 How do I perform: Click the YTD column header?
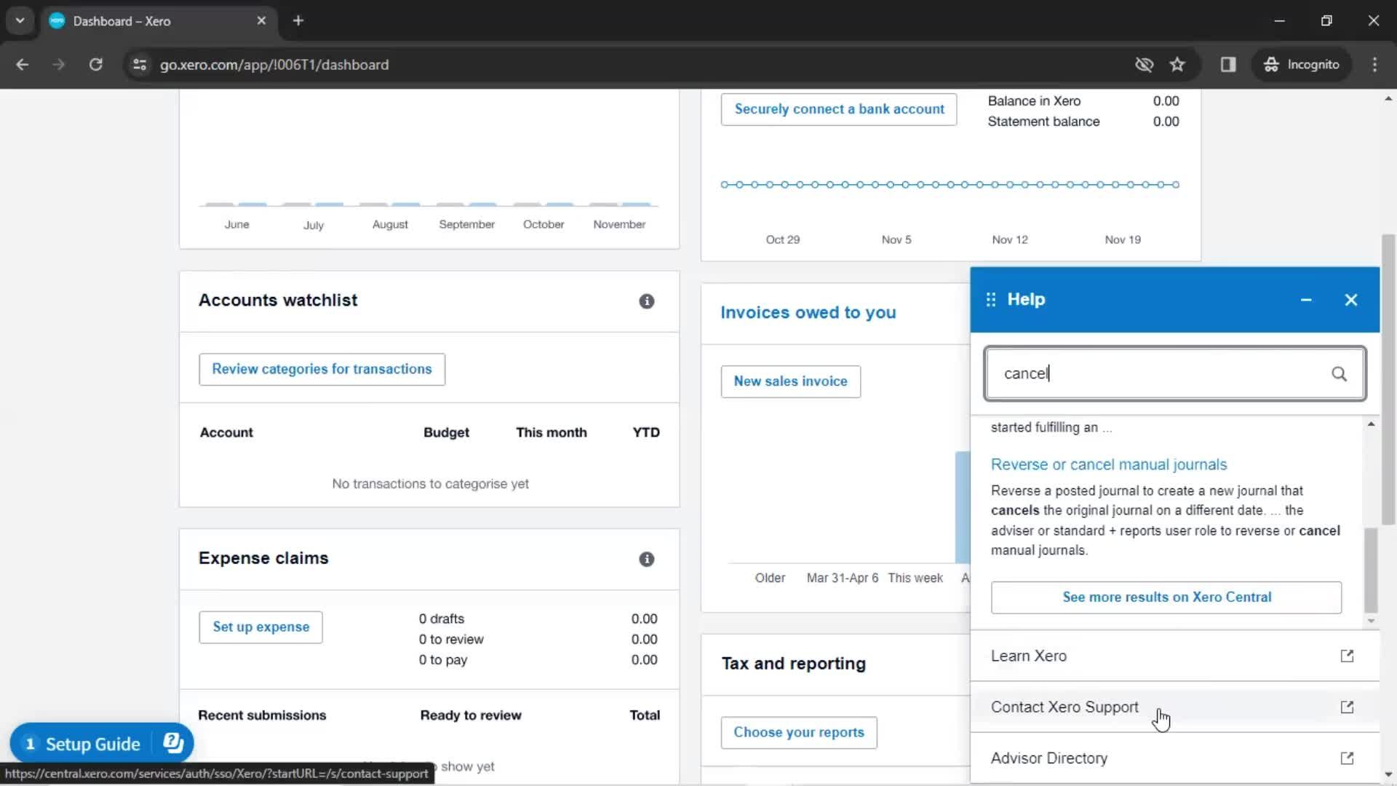pyautogui.click(x=645, y=433)
